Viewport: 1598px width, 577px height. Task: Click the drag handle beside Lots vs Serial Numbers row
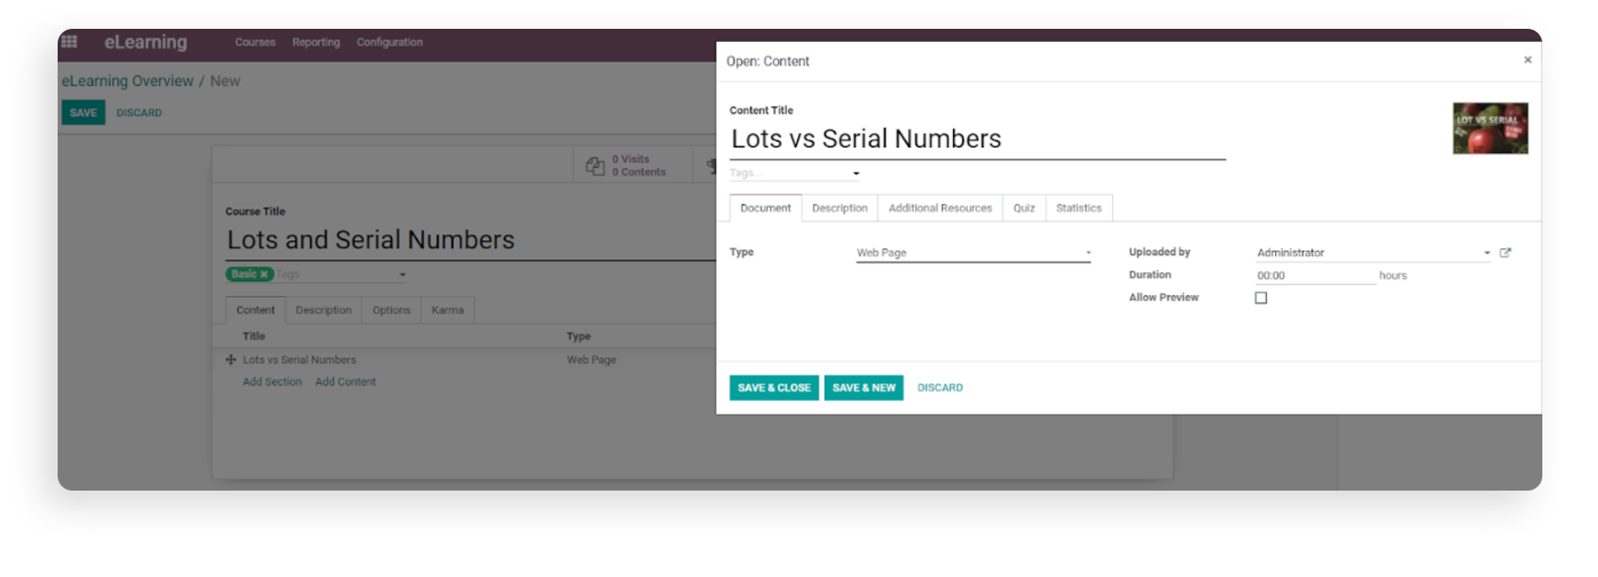pyautogui.click(x=231, y=360)
